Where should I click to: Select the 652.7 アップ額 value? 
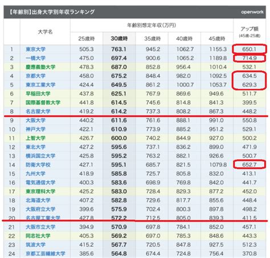point(249,165)
